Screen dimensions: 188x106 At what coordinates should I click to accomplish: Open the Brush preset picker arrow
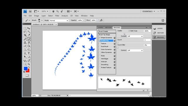(42, 20)
